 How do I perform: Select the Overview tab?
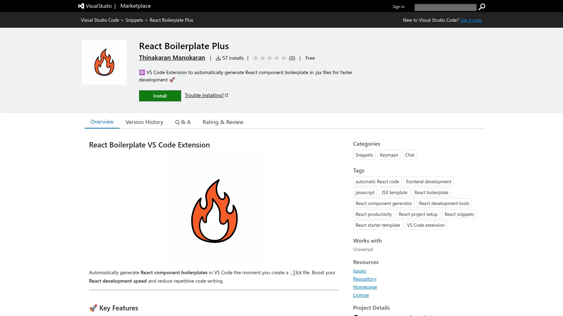tap(102, 122)
